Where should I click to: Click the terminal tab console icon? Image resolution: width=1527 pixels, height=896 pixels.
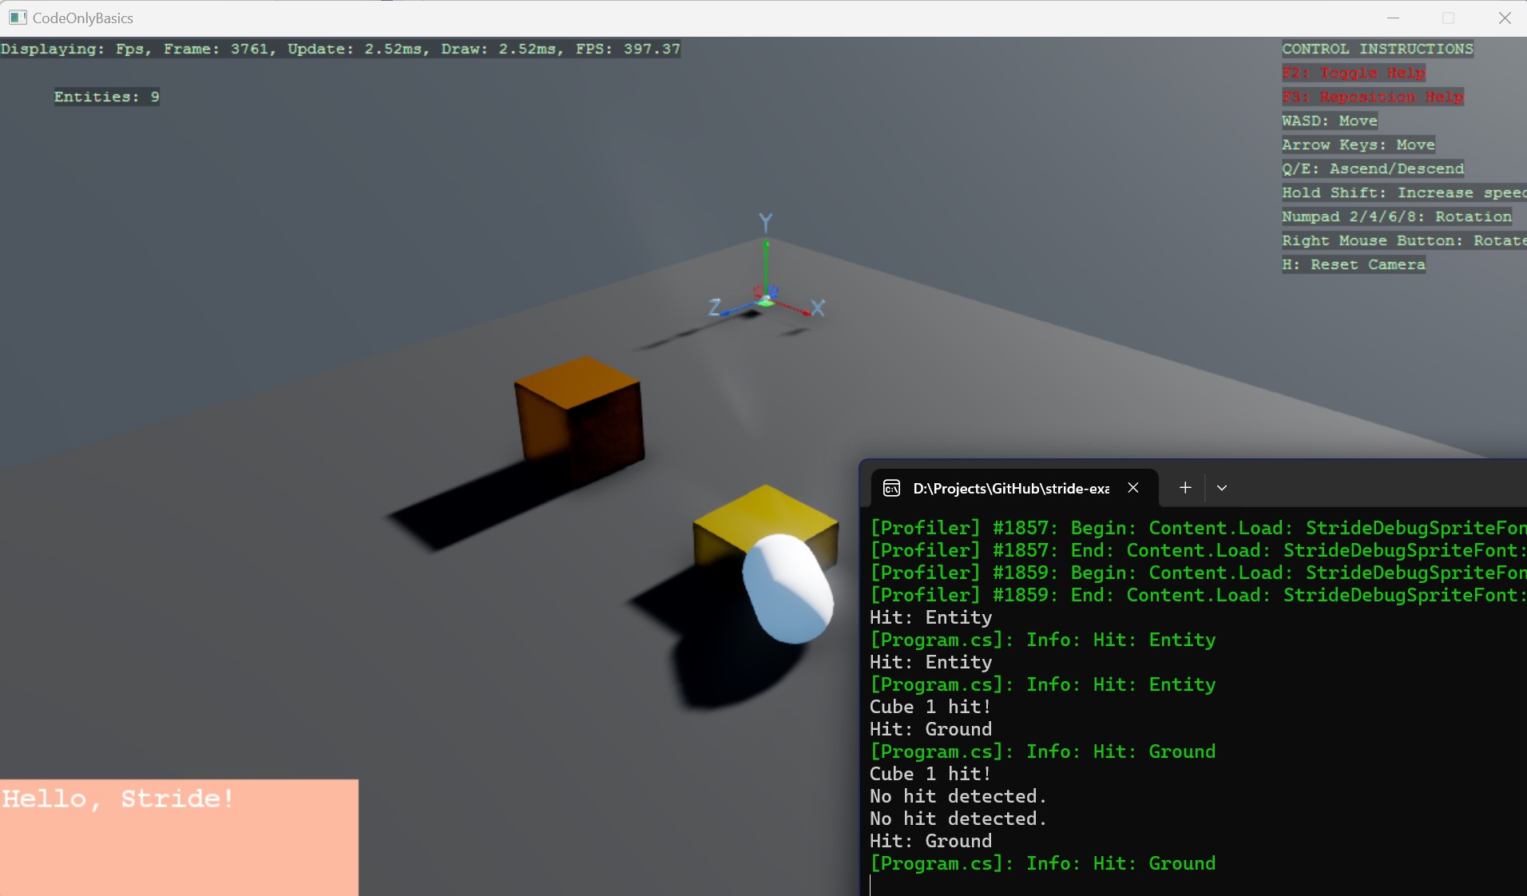click(x=891, y=488)
